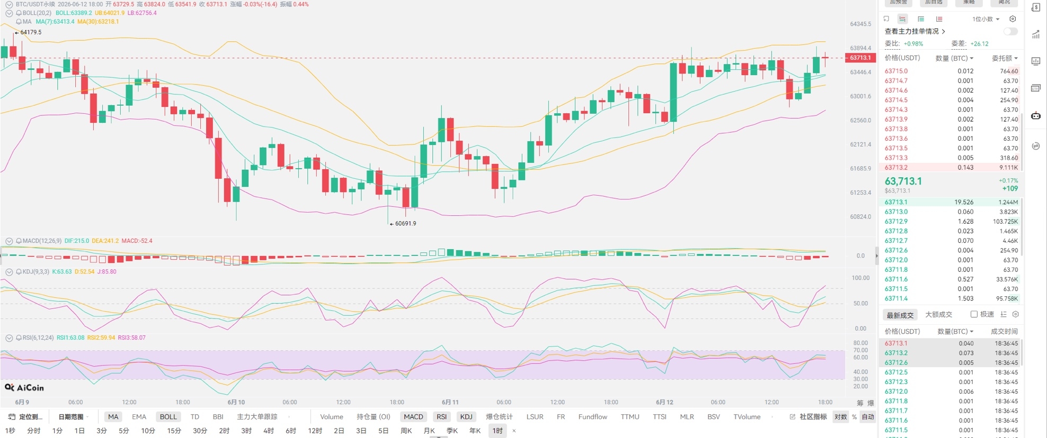1047x438 pixels.
Task: Open order book settings hexagon icon
Action: pyautogui.click(x=1013, y=19)
